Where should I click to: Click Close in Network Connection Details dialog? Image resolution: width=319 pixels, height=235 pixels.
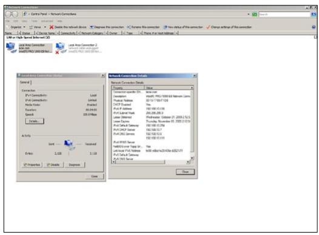pyautogui.click(x=185, y=172)
